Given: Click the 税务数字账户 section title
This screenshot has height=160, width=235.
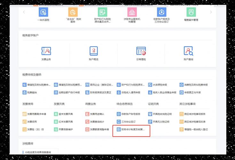Looking at the screenshot, I should pos(30,36).
